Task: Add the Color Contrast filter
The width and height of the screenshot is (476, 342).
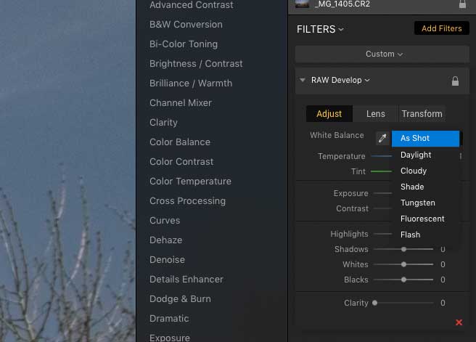Action: 181,162
